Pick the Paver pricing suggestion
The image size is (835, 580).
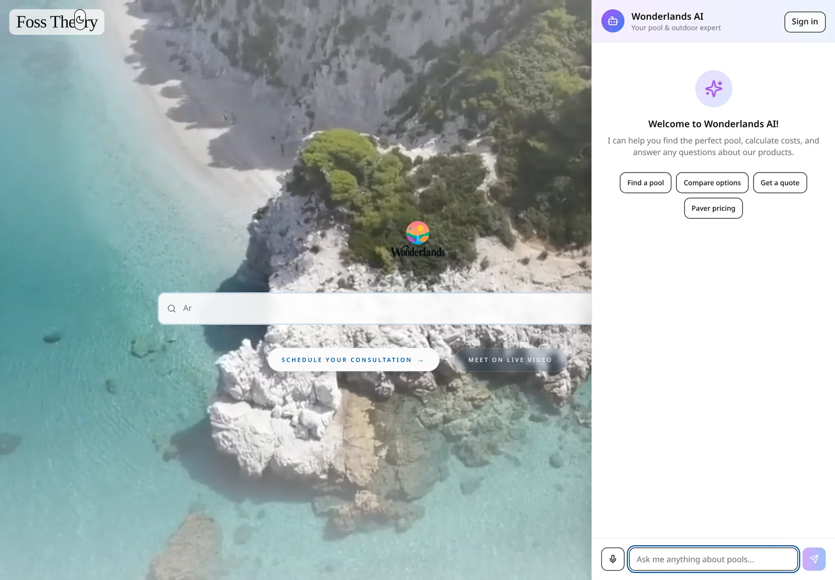(713, 208)
